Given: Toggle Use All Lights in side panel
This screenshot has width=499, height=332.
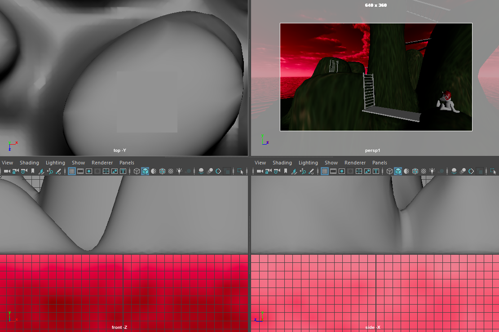Looking at the screenshot, I should pos(432,171).
